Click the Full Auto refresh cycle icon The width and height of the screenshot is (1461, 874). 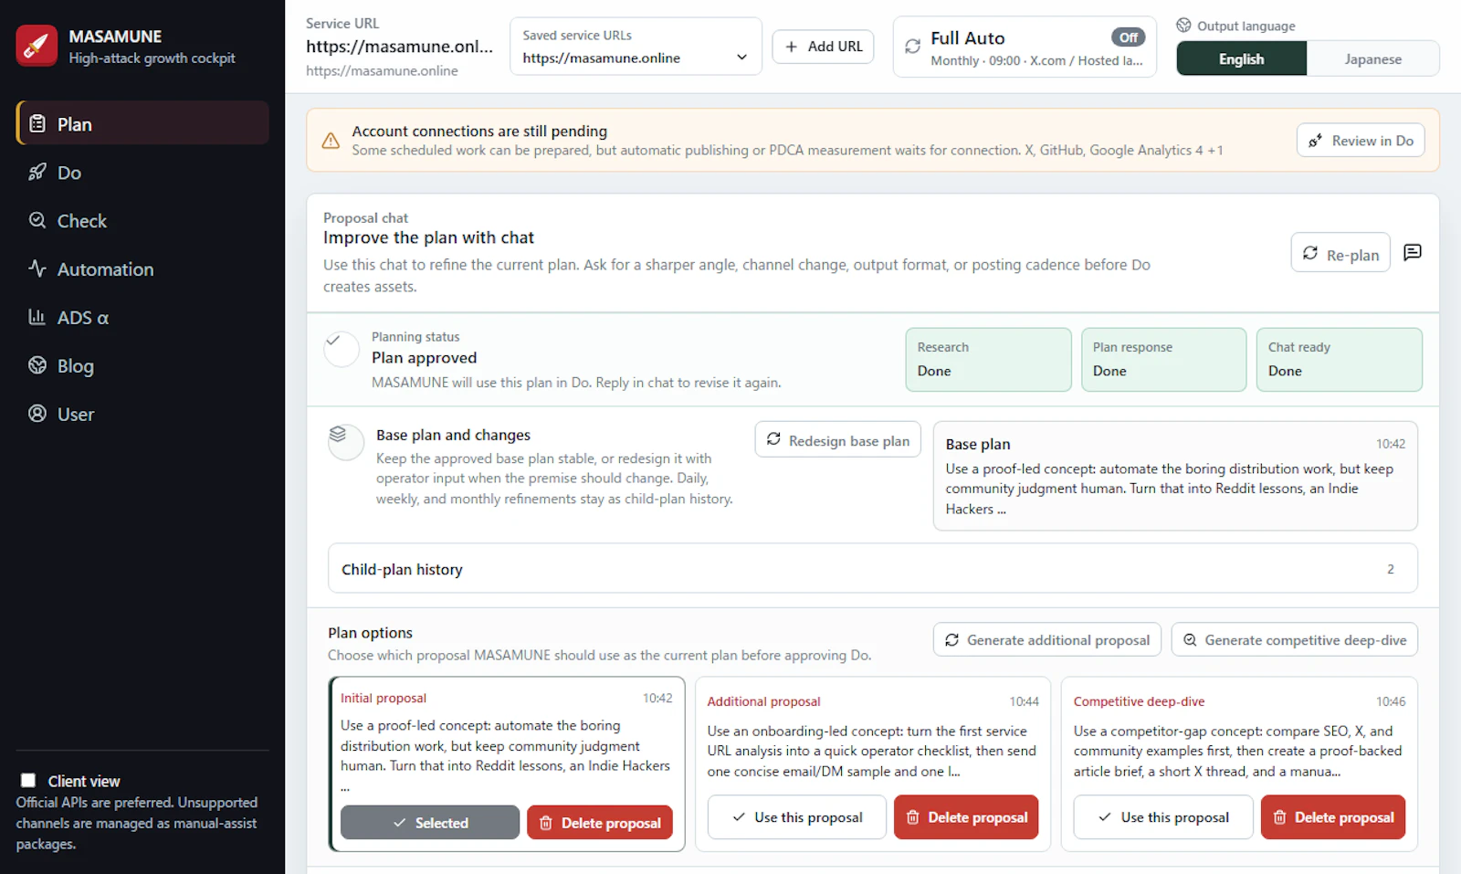pyautogui.click(x=912, y=47)
